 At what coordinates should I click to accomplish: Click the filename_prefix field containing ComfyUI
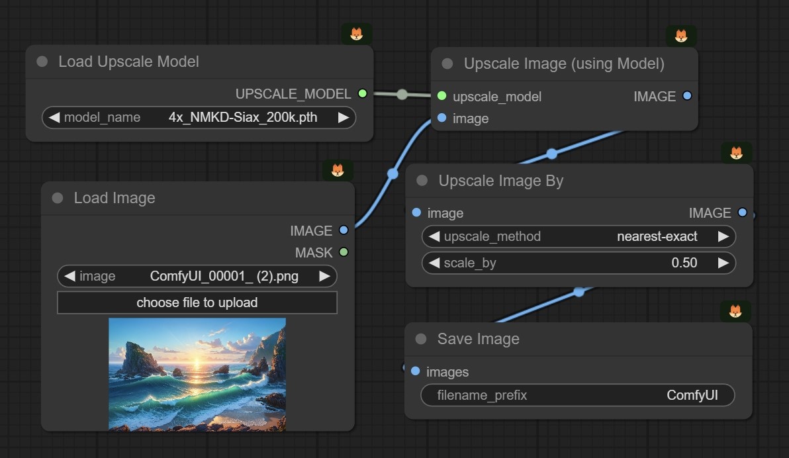click(578, 395)
